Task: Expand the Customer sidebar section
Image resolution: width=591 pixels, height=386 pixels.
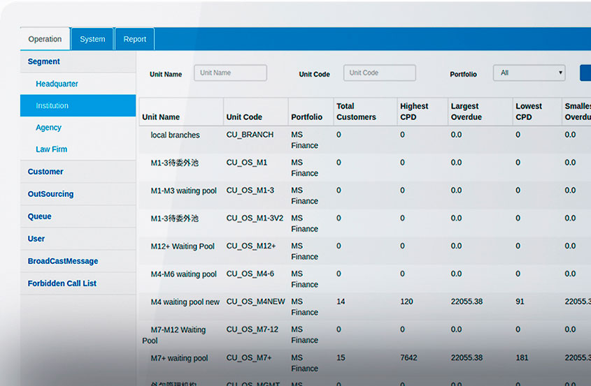Action: [x=78, y=172]
